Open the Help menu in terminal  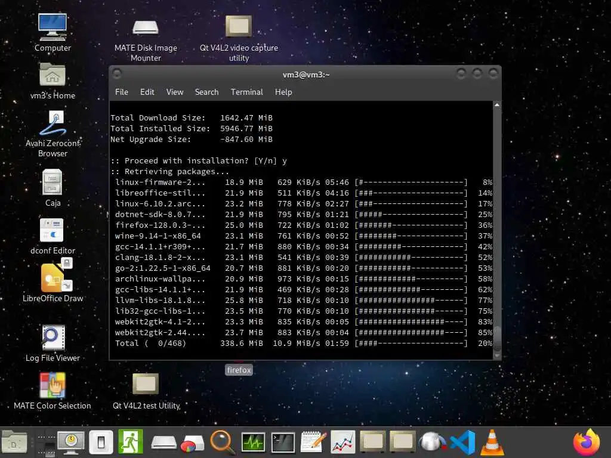click(283, 92)
